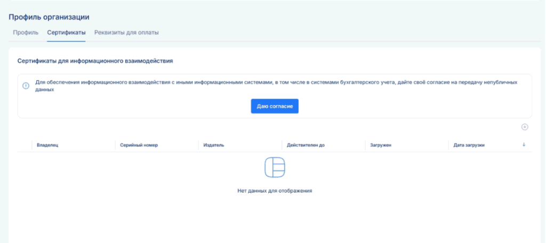Click the info icon in consent notice
The width and height of the screenshot is (546, 243).
pos(26,86)
